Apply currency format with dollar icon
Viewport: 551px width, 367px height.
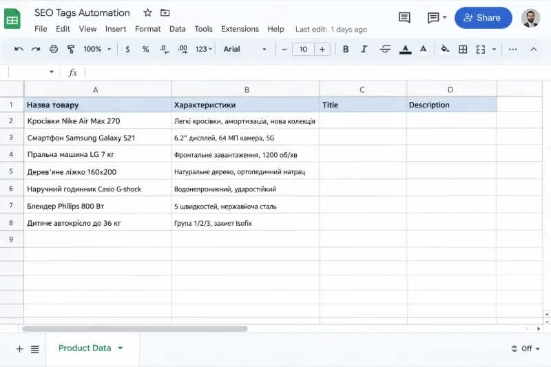[x=127, y=49]
